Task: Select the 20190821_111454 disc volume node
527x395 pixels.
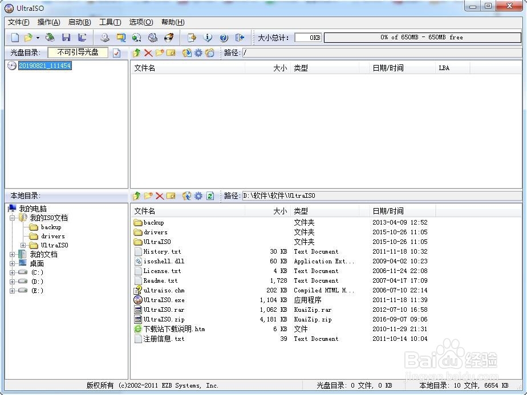Action: pos(44,66)
